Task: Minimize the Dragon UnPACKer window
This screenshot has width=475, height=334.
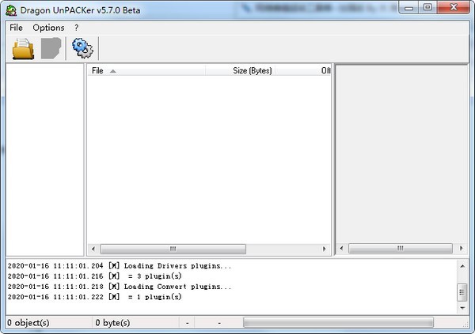Action: [x=408, y=7]
